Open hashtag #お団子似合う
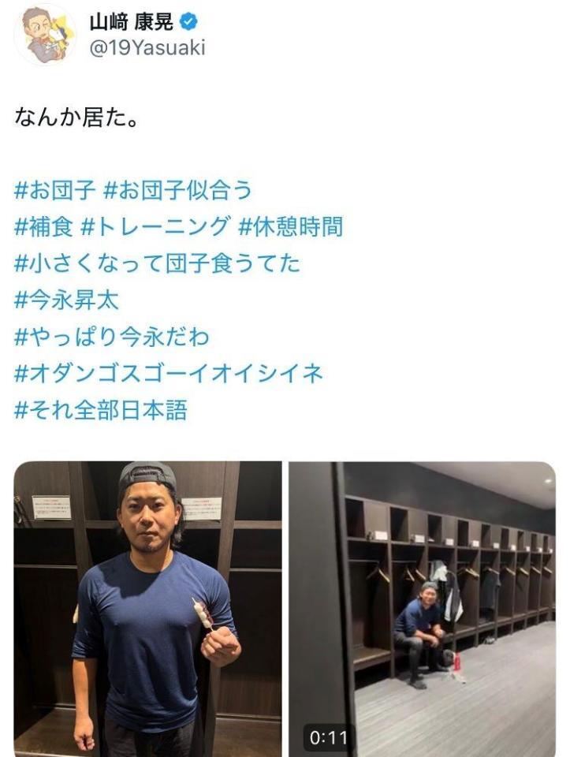This screenshot has width=570, height=757. tap(178, 190)
